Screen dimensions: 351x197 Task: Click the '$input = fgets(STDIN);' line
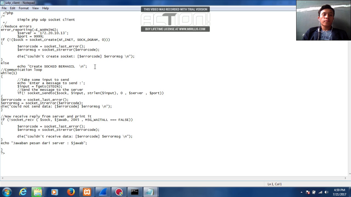pyautogui.click(x=40, y=86)
